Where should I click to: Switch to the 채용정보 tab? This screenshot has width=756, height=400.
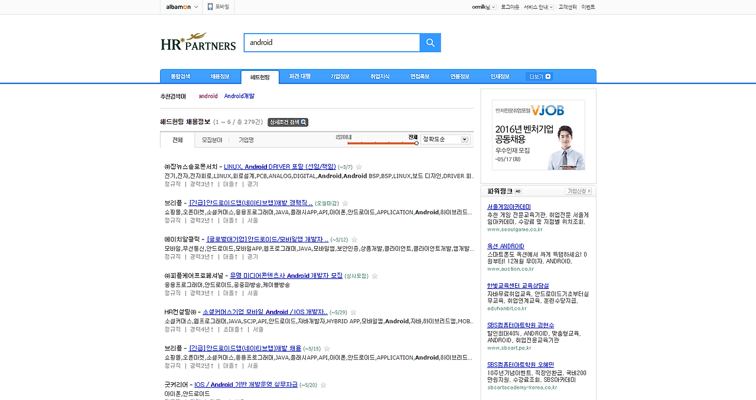(x=220, y=76)
